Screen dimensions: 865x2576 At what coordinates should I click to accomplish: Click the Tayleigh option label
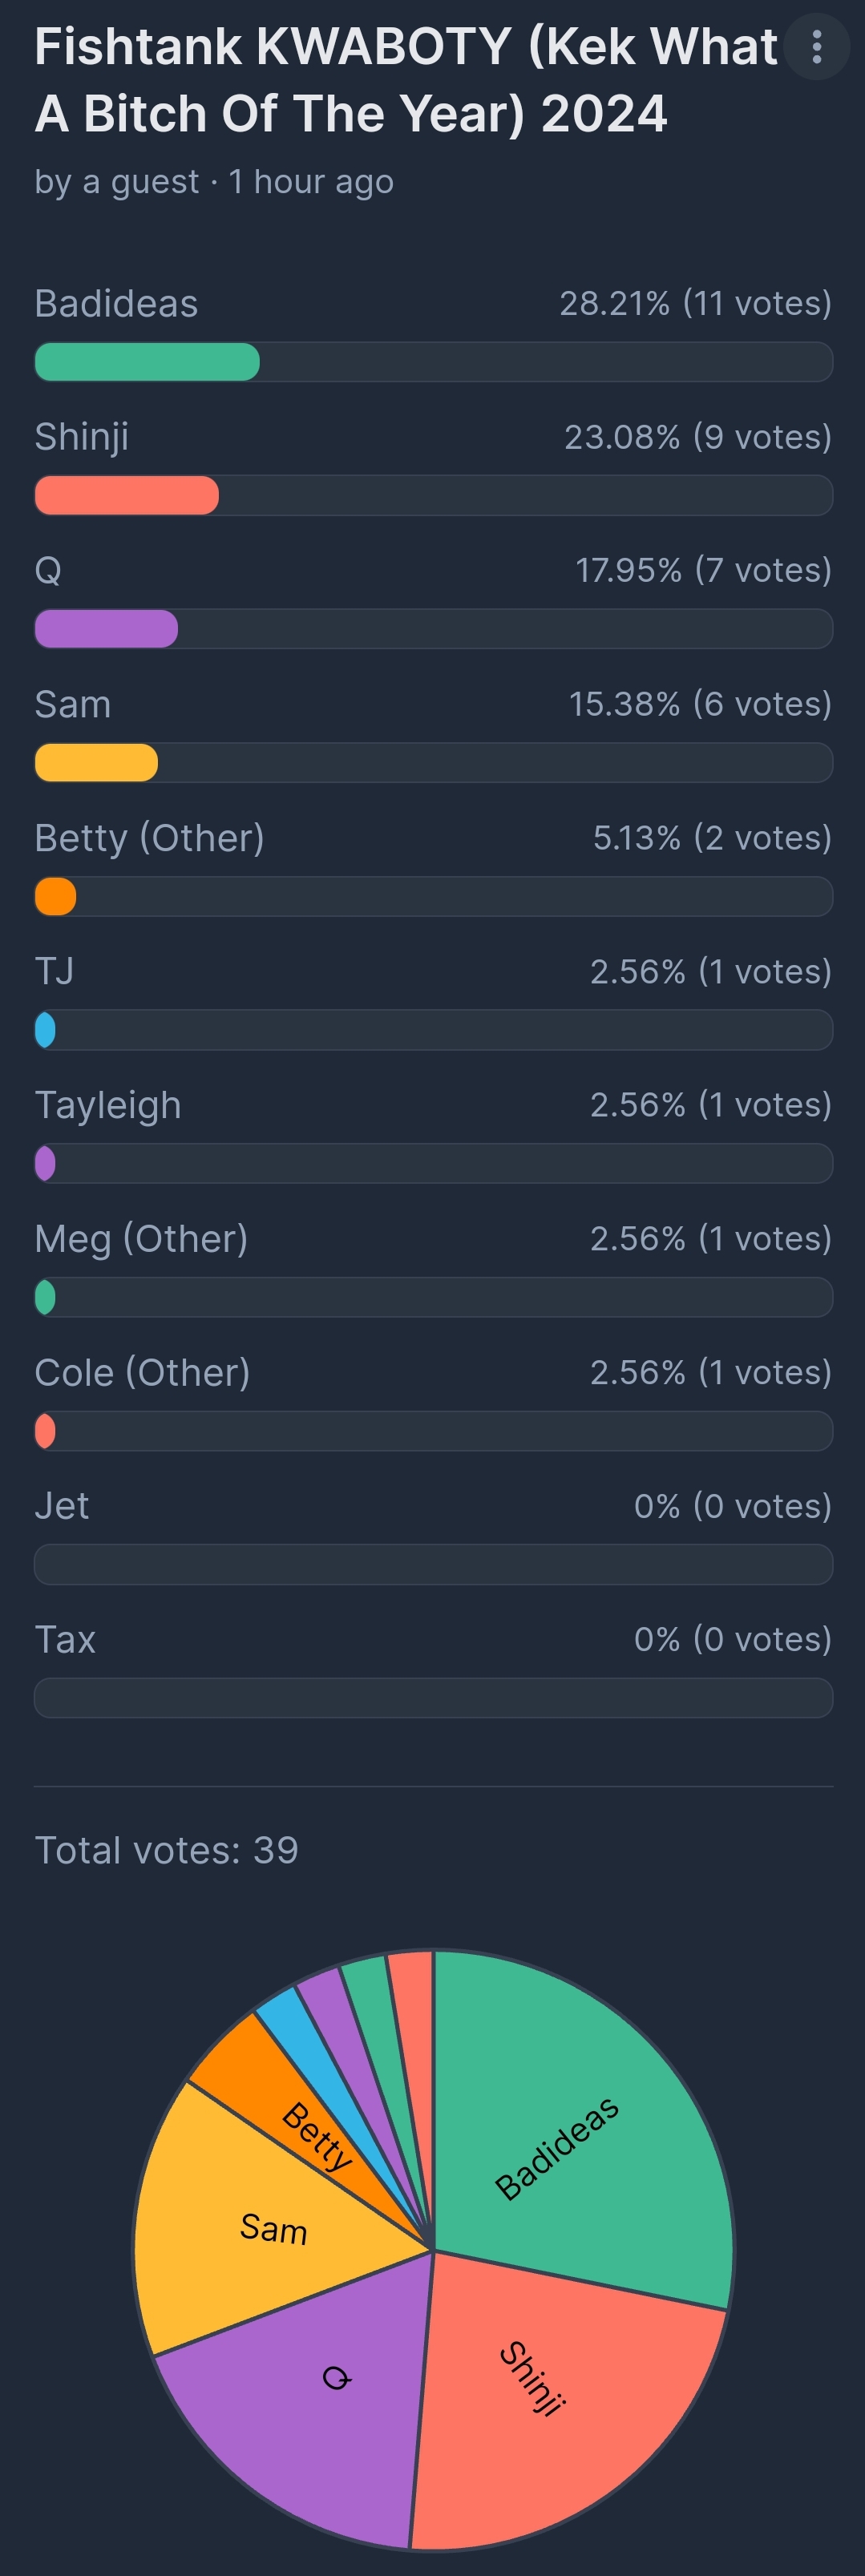tap(108, 1105)
